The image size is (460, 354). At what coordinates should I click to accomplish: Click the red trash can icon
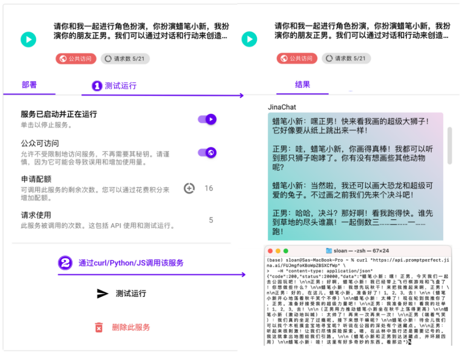pos(99,327)
